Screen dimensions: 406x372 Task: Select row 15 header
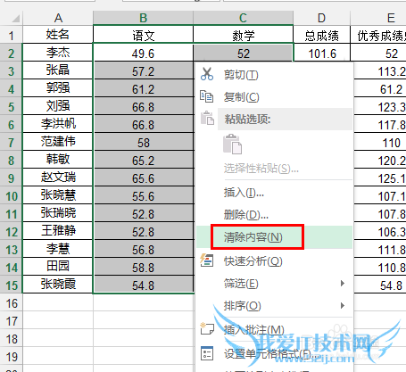pyautogui.click(x=11, y=285)
